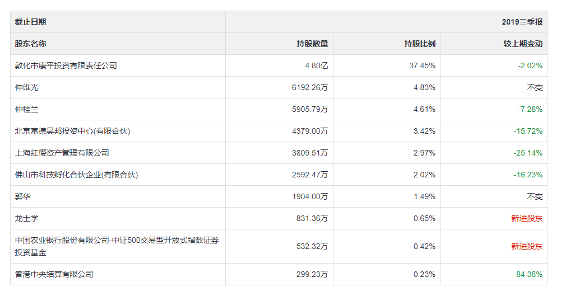Viewport: 561px width, 296px height.
Task: Click shareholder 龙士学
Action: point(27,218)
